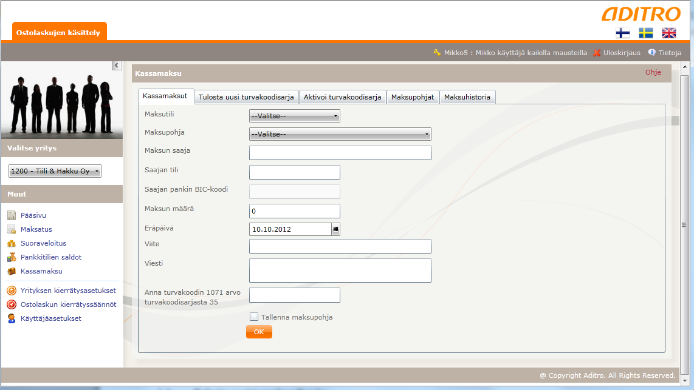Click the Pääsivu icon in sidebar
Viewport: 694px width, 390px height.
(x=12, y=215)
